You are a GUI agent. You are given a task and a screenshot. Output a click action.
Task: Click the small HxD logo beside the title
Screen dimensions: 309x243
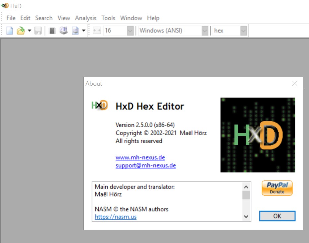(x=99, y=105)
